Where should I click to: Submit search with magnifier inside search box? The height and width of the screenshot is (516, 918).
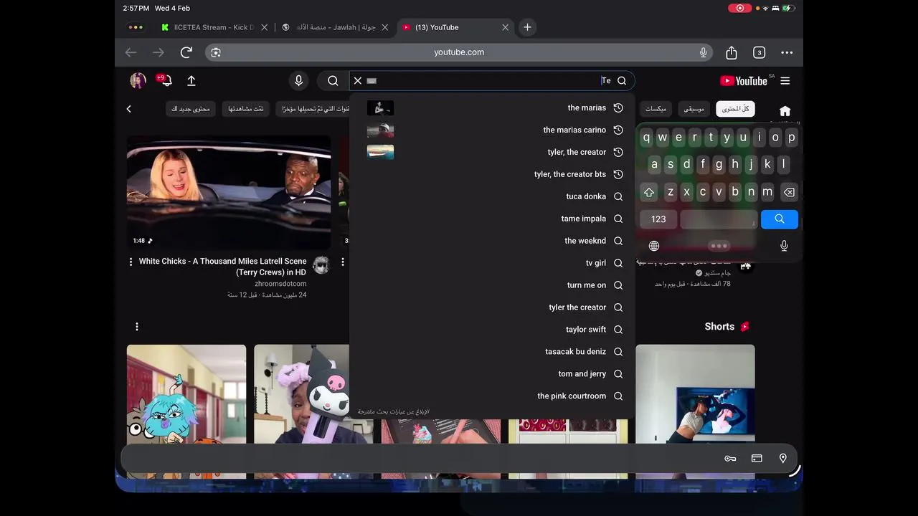622,81
